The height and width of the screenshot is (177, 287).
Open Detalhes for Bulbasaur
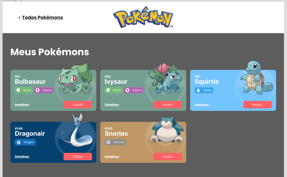pos(22,105)
